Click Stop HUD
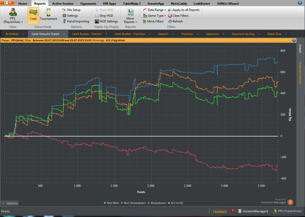The width and height of the screenshot is (305, 217). (x=104, y=16)
